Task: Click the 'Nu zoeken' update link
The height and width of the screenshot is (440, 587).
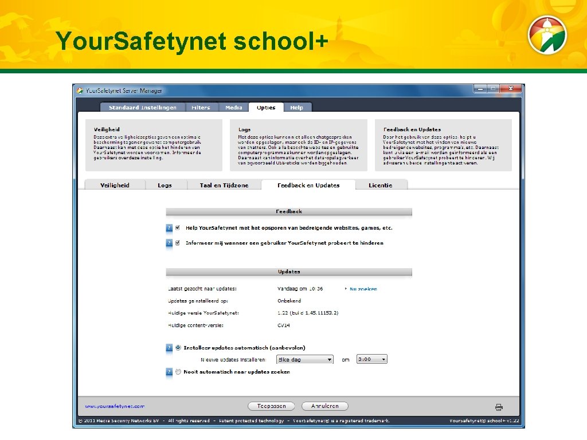Action: tap(363, 289)
